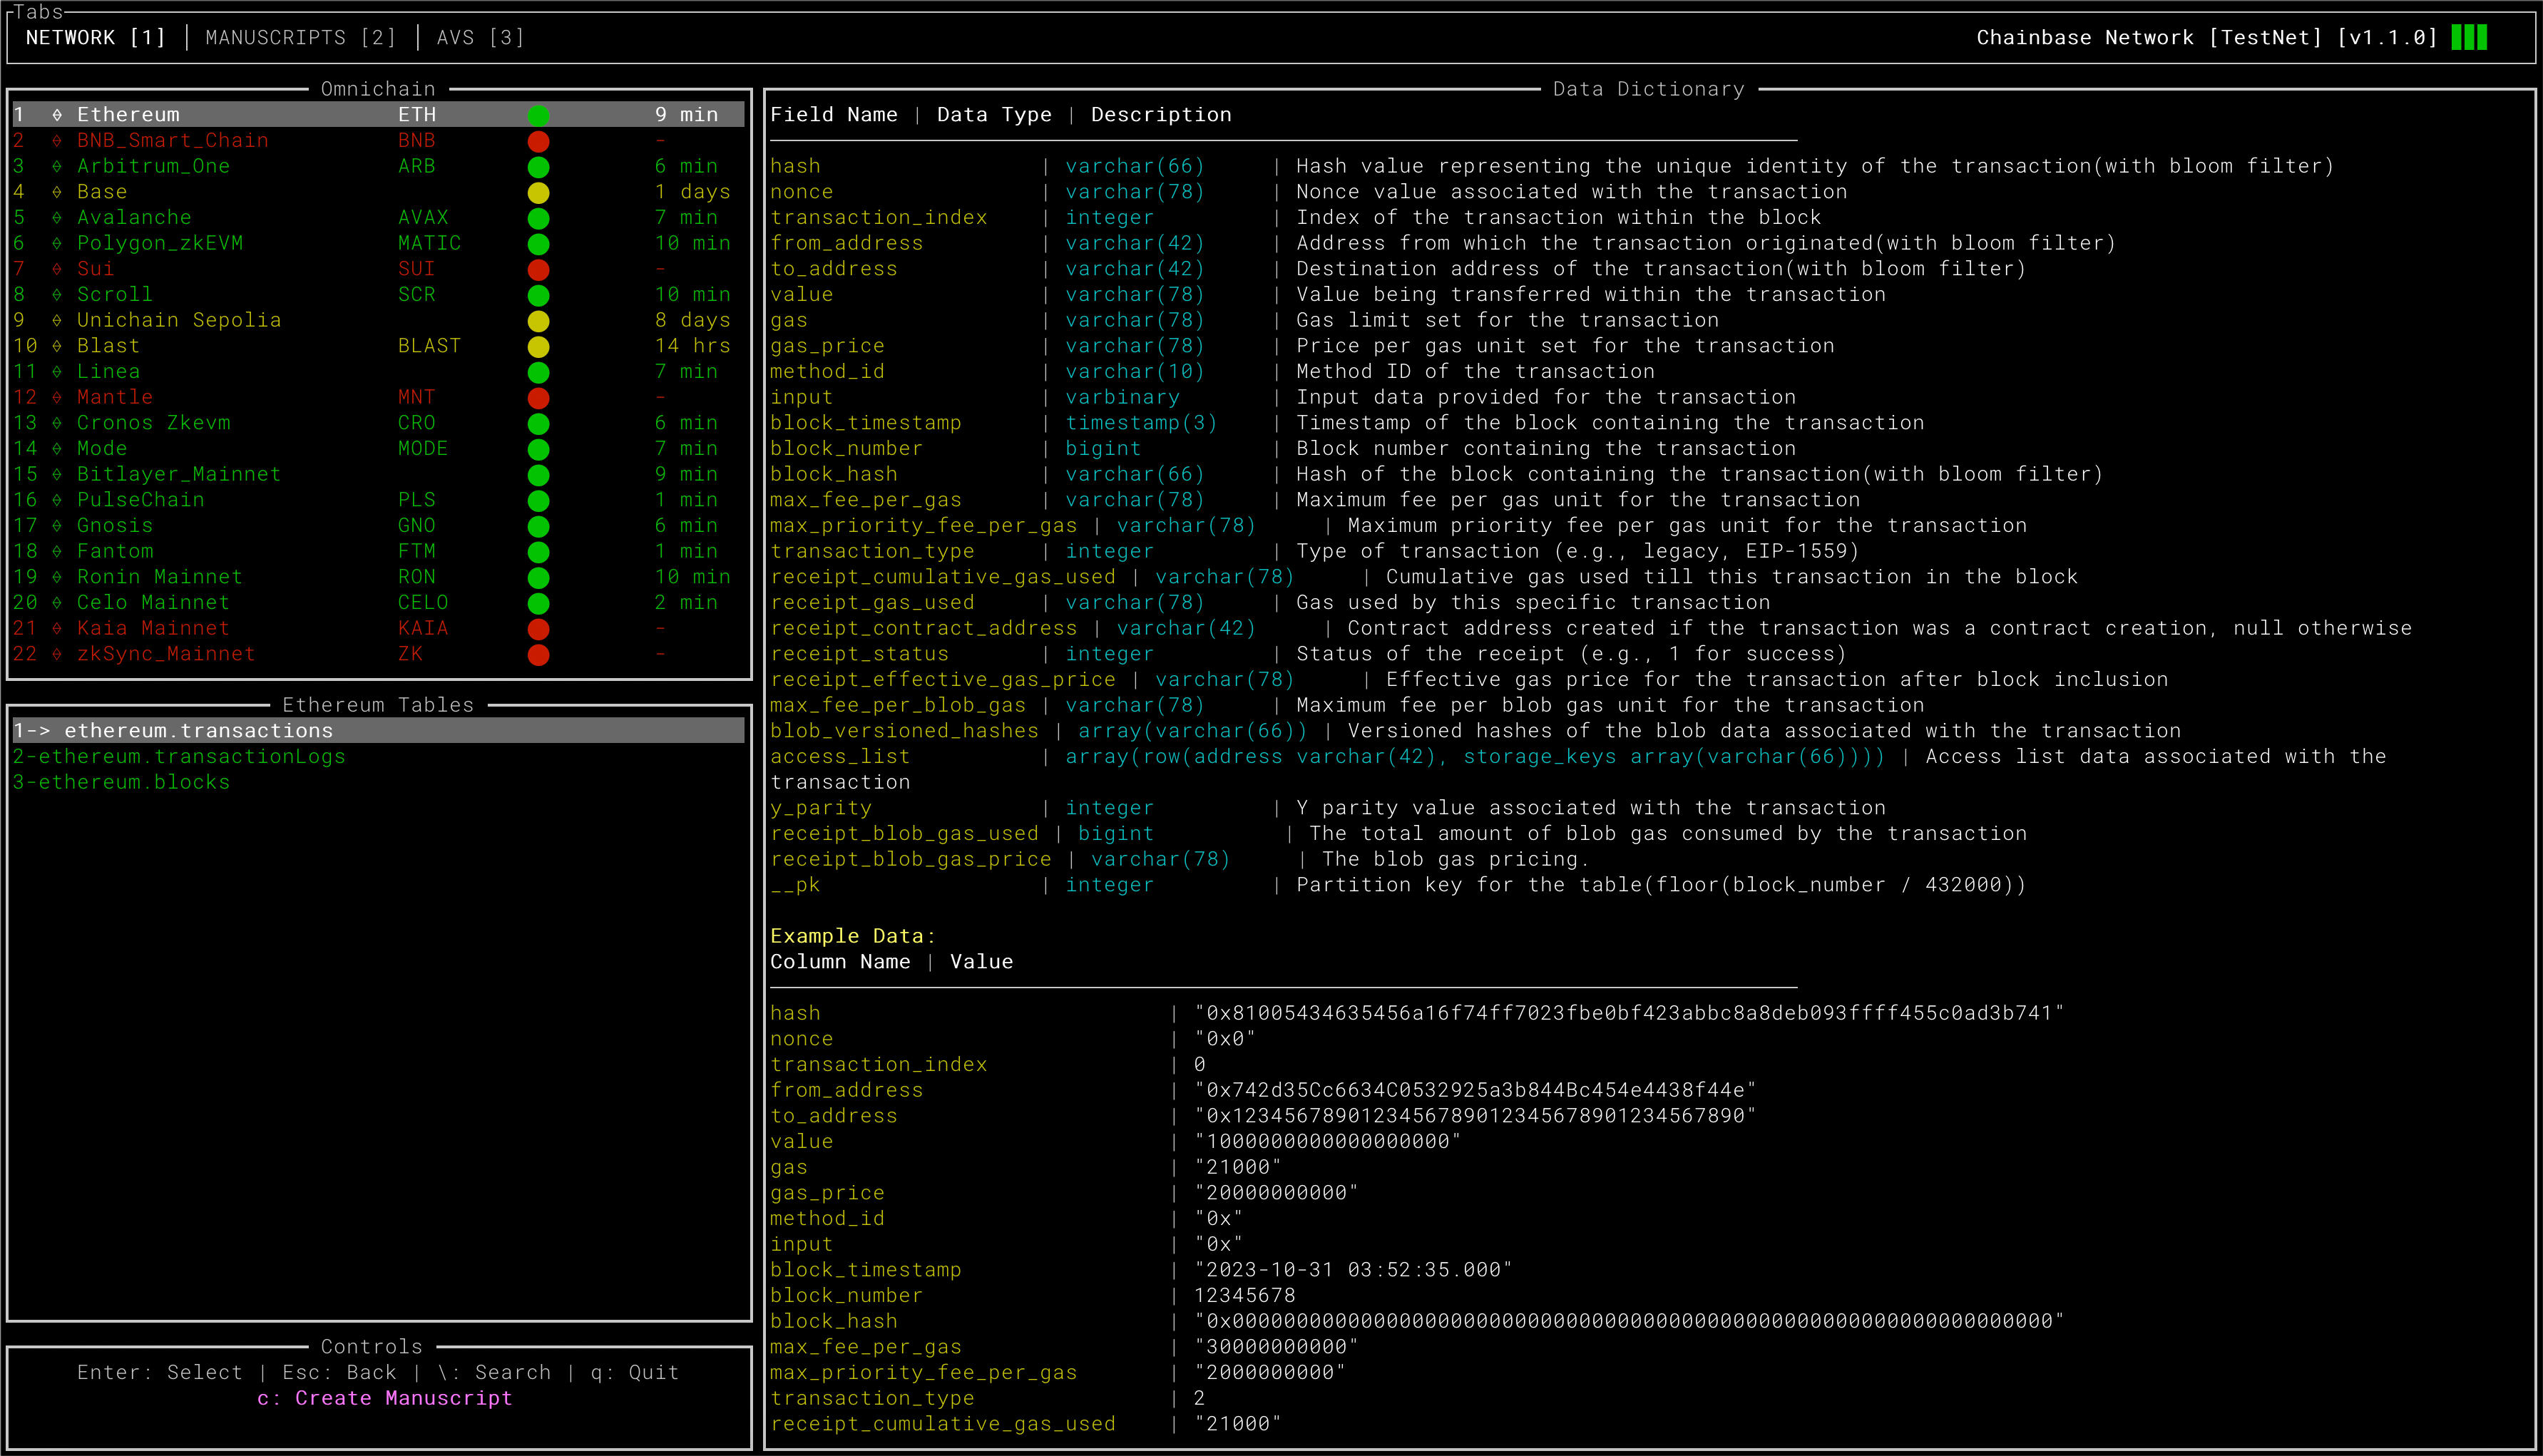Click the diamond icon beside Avalanche
This screenshot has height=1456, width=2543.
57,218
